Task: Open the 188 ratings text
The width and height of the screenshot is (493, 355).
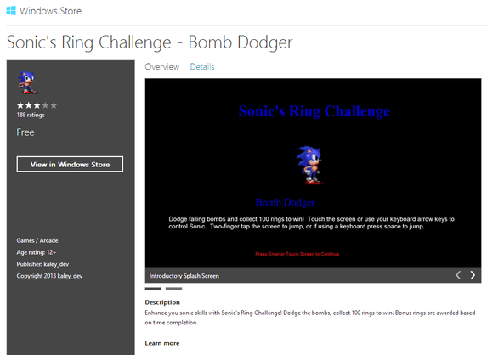Action: (x=31, y=115)
